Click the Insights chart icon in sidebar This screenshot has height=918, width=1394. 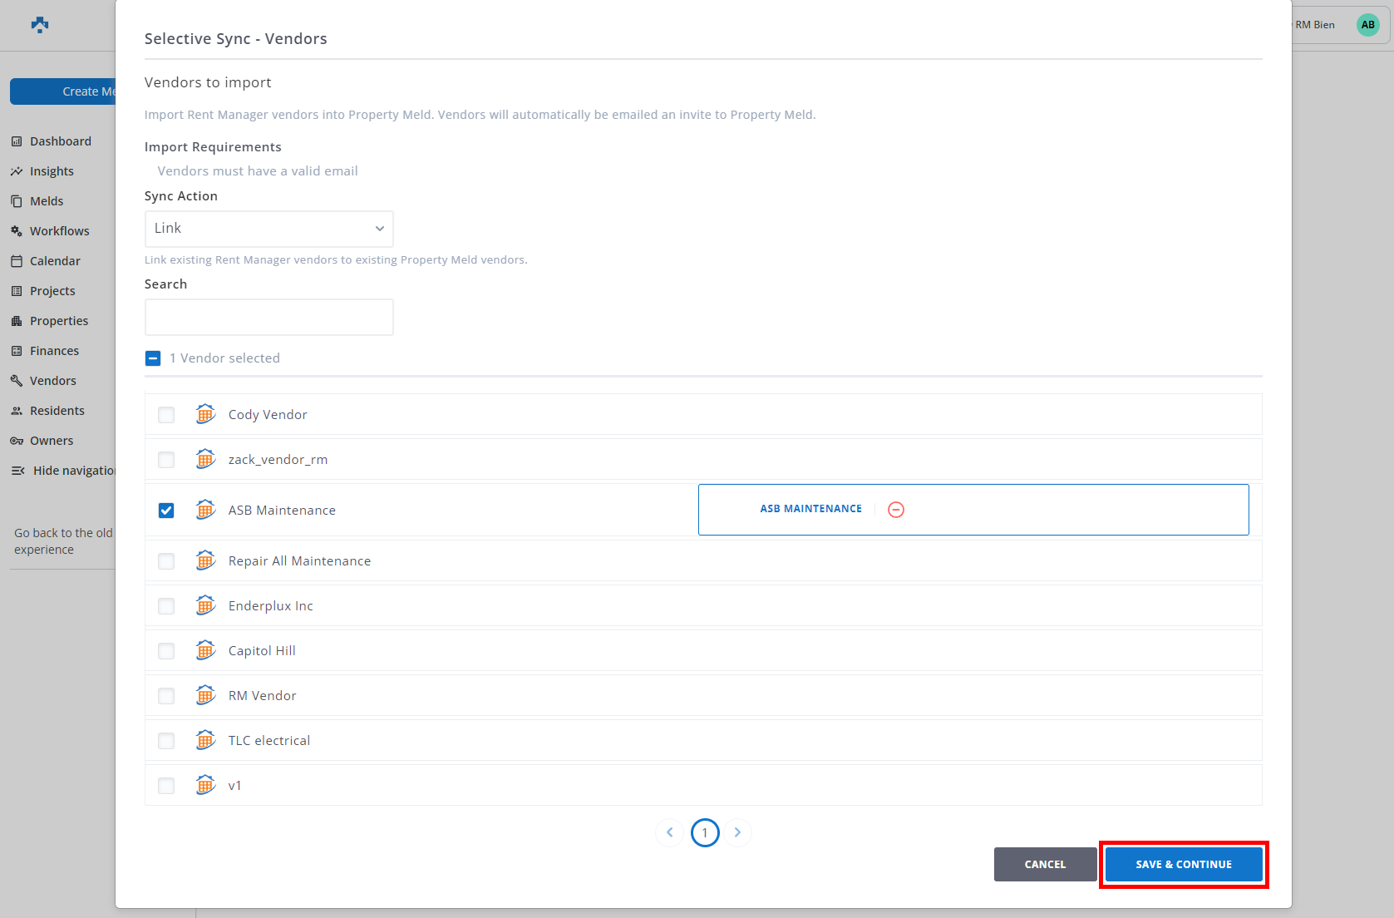(x=17, y=171)
